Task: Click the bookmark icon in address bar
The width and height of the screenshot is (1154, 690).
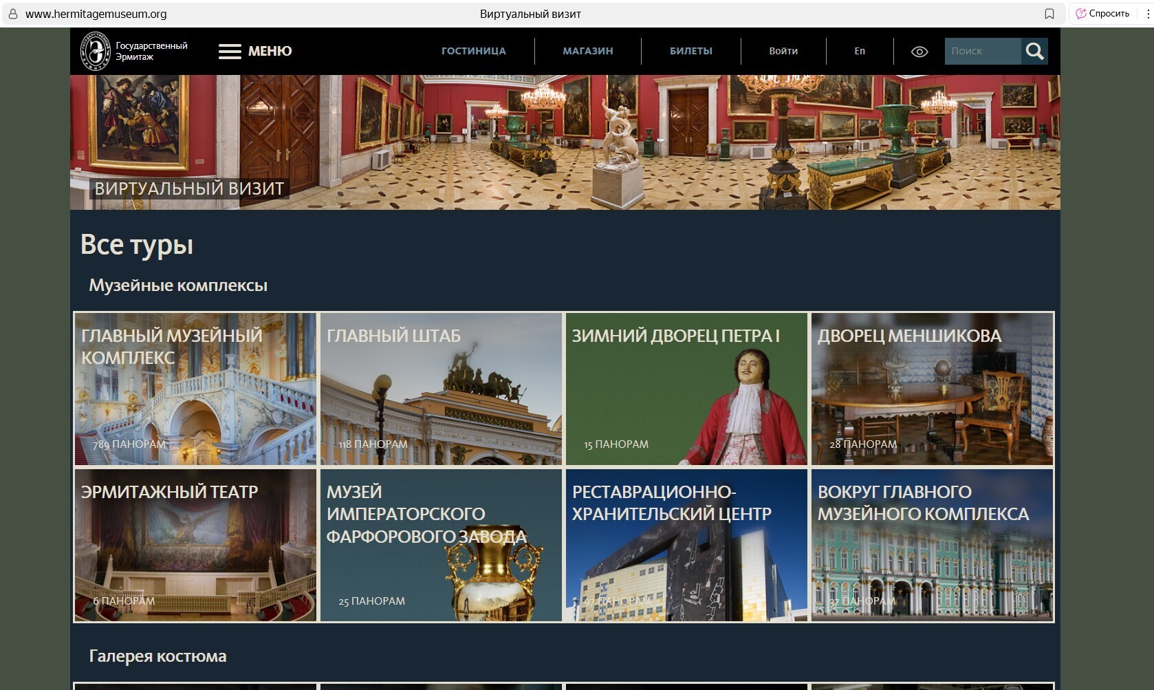Action: pyautogui.click(x=1049, y=14)
